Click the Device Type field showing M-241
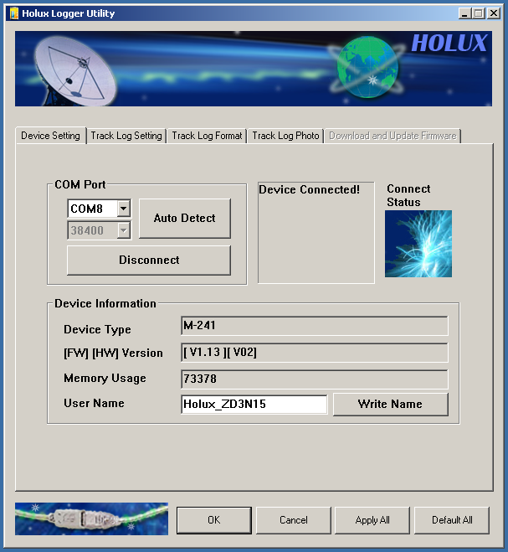Viewport: 508px width, 552px height. click(x=315, y=326)
